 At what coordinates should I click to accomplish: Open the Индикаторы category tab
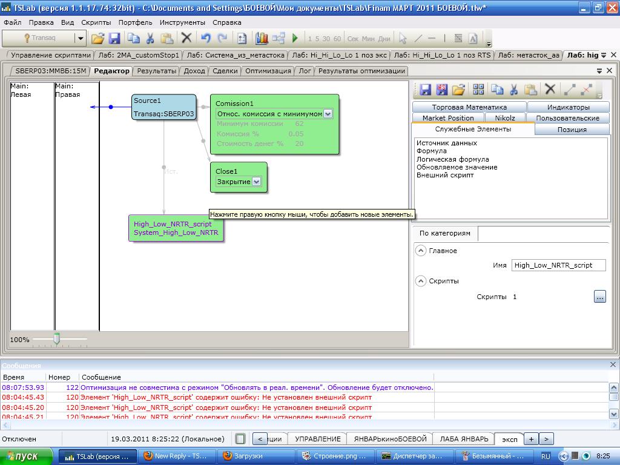coord(568,107)
